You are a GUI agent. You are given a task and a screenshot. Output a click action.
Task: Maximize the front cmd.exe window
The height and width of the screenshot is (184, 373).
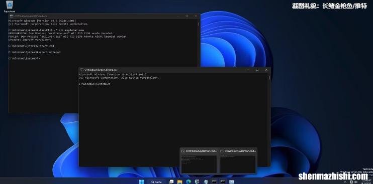pos(257,70)
